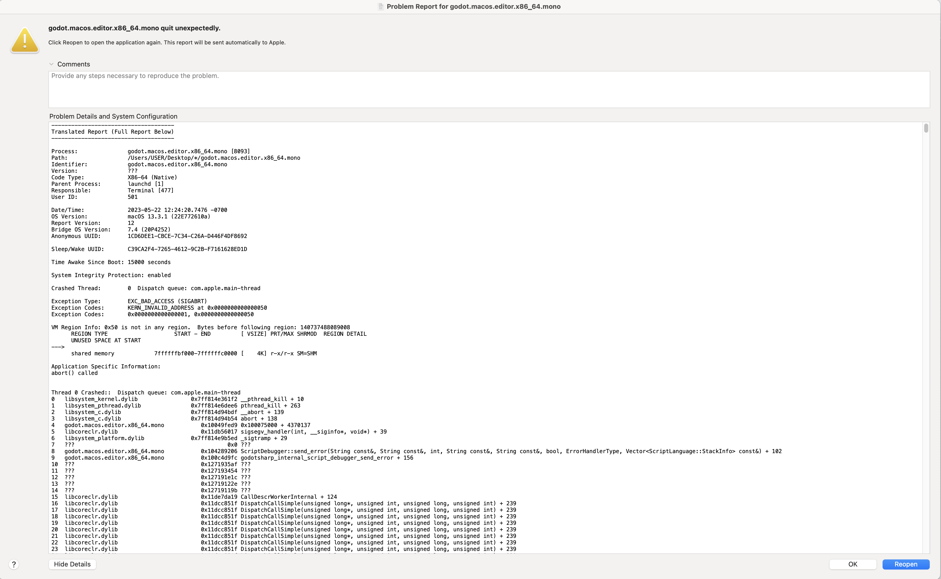The width and height of the screenshot is (941, 579).
Task: Click the Problem Details and System Configuration label
Action: coord(113,116)
